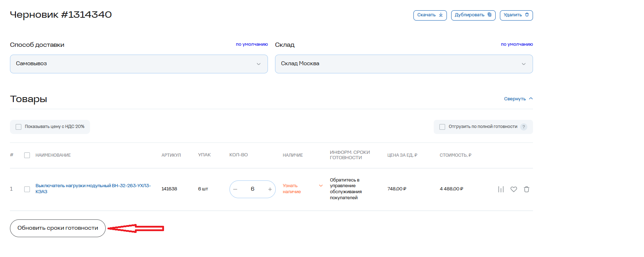This screenshot has width=644, height=257.
Task: Download the draft via Скачать button
Action: coord(430,15)
